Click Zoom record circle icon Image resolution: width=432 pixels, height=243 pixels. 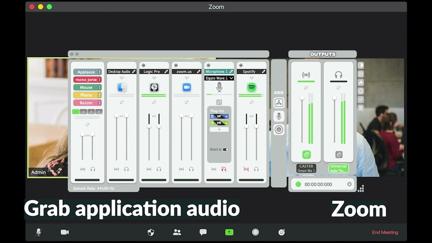tap(255, 232)
